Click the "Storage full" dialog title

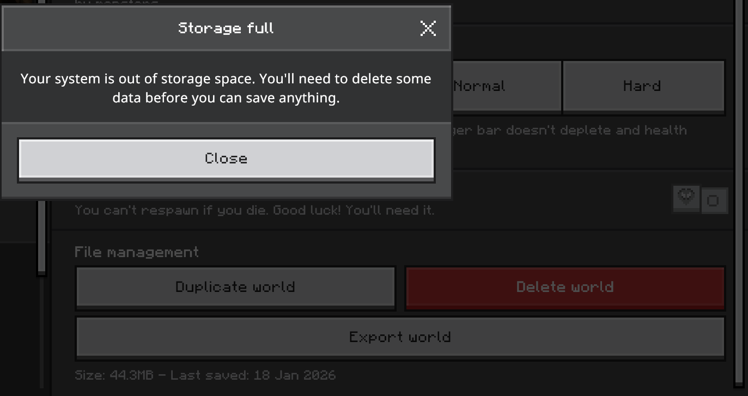click(226, 28)
